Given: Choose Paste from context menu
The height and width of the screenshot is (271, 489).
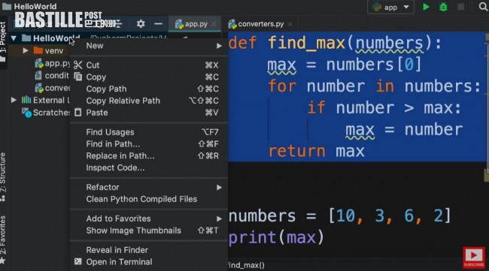Looking at the screenshot, I should [149, 113].
